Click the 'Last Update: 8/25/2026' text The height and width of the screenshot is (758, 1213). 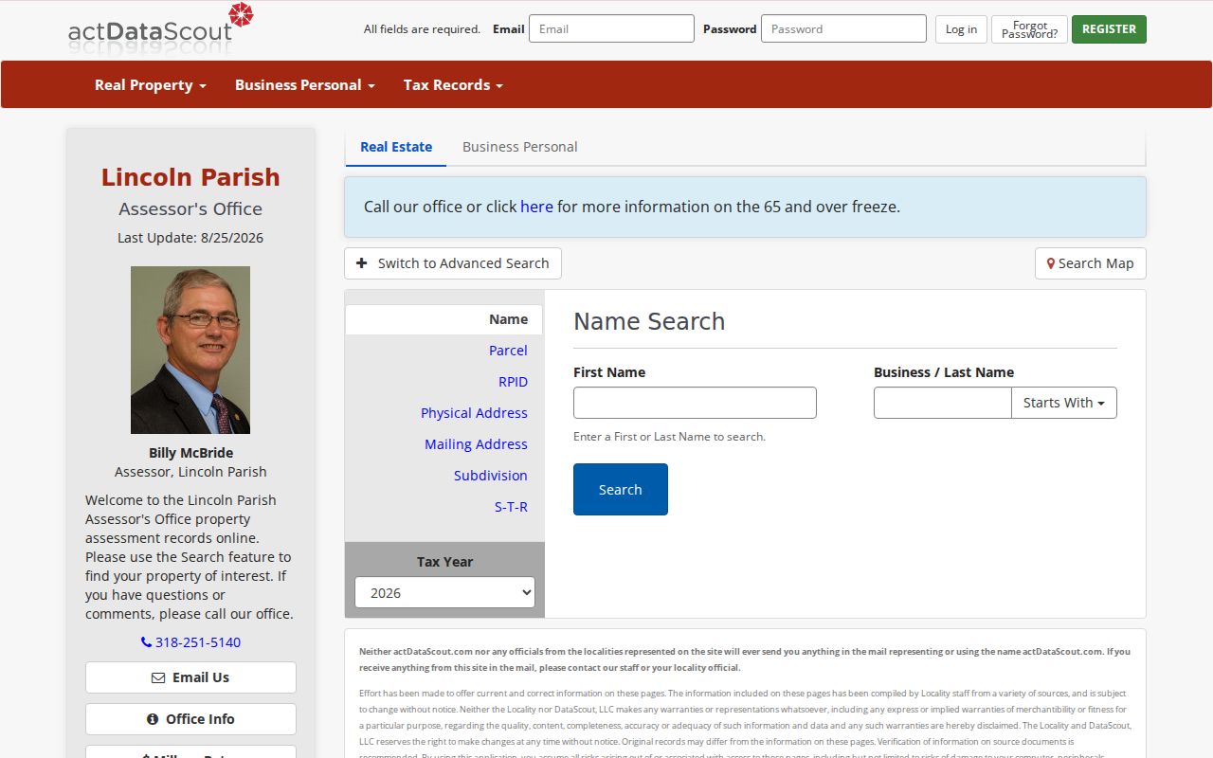[x=190, y=238]
